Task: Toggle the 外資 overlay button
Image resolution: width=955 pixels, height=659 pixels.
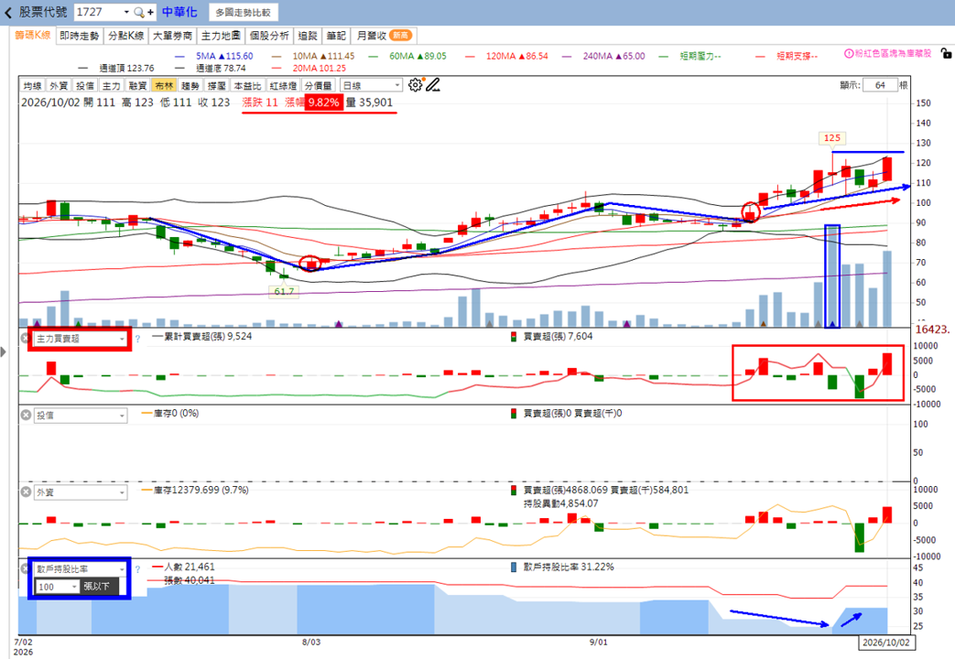Action: [59, 86]
